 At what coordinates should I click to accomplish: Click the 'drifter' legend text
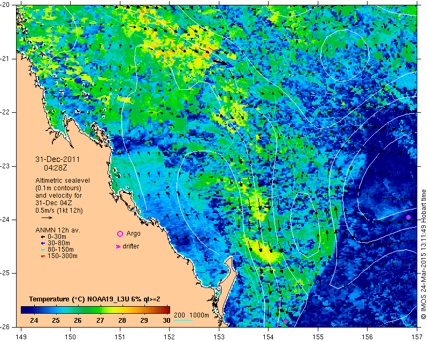[131, 246]
